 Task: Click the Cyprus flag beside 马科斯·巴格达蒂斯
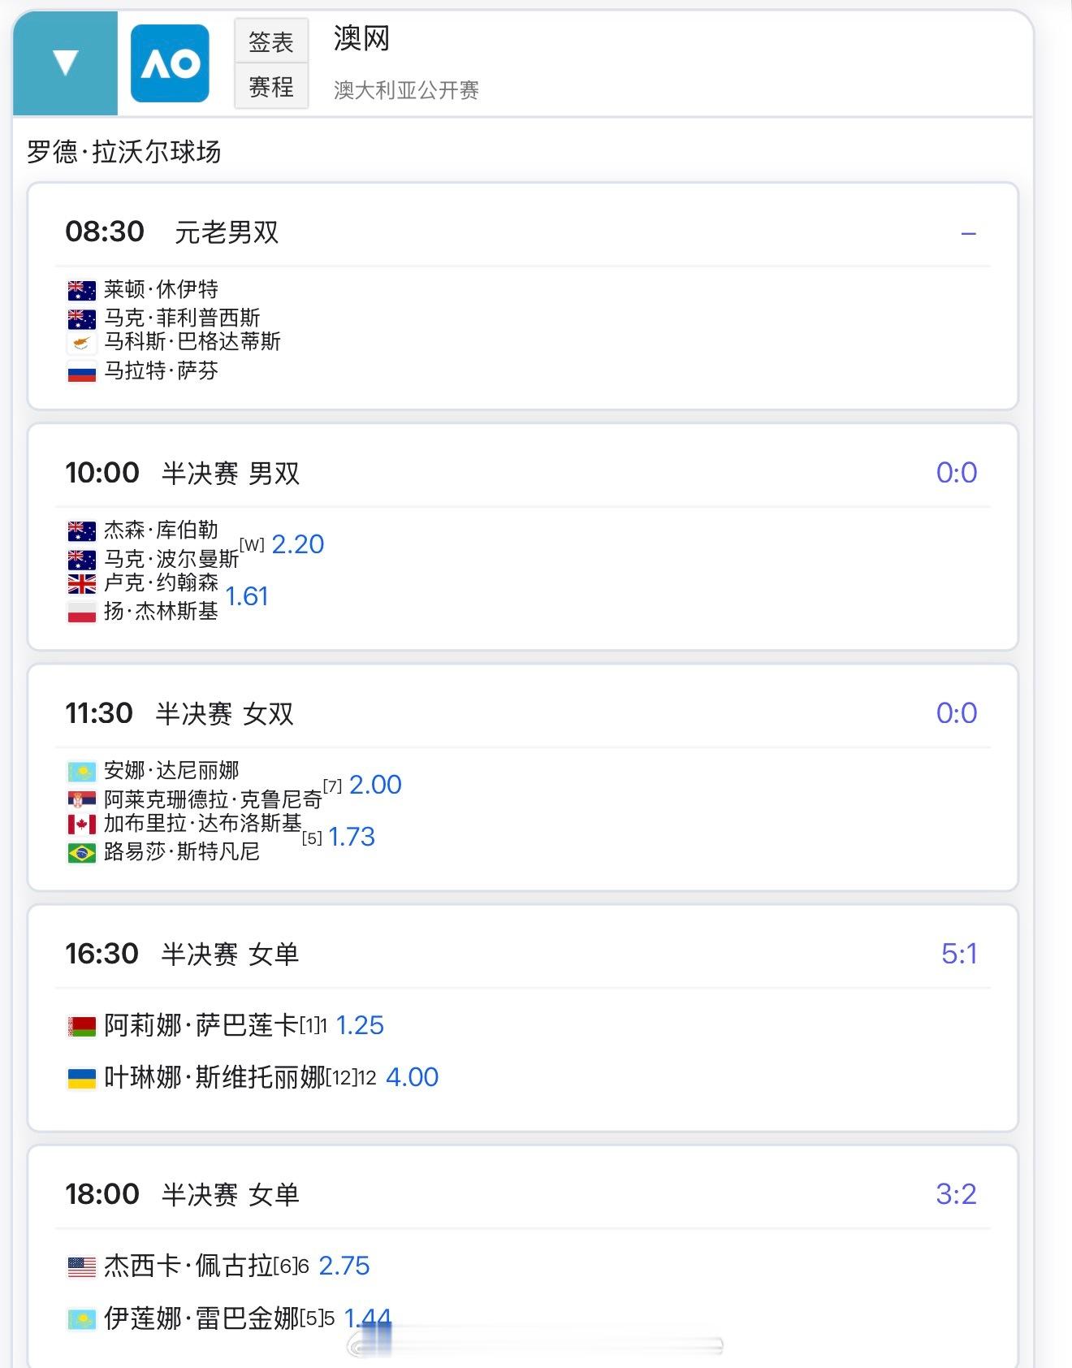81,343
